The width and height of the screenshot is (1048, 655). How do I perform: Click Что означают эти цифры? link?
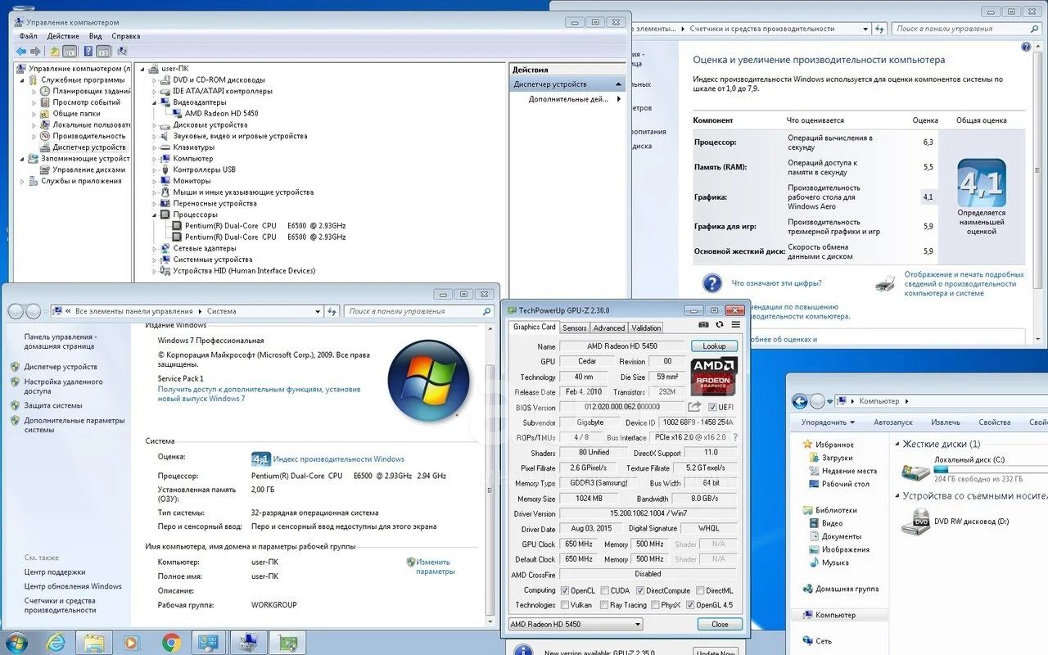click(x=776, y=282)
